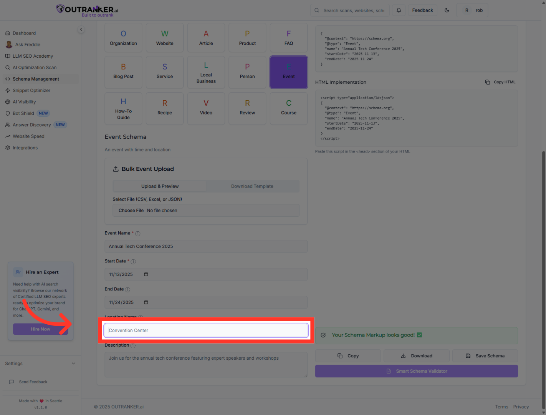Click the Start Date field

click(x=206, y=274)
